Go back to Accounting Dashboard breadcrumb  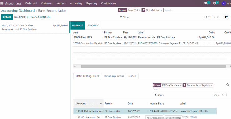pyautogui.click(x=18, y=11)
